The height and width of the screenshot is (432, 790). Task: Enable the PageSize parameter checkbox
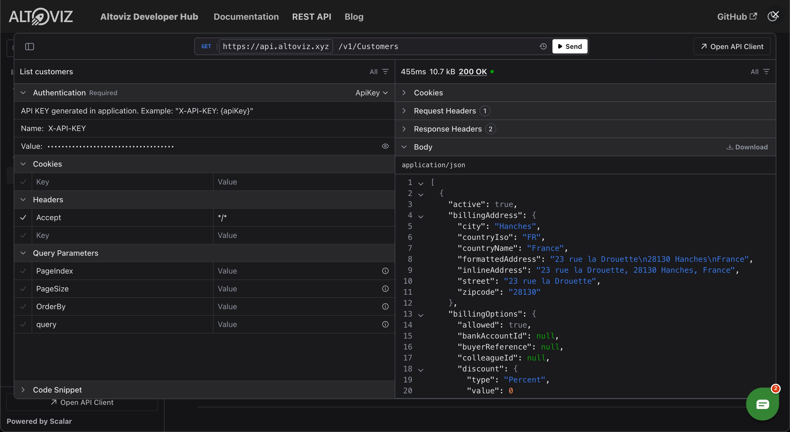click(x=23, y=289)
